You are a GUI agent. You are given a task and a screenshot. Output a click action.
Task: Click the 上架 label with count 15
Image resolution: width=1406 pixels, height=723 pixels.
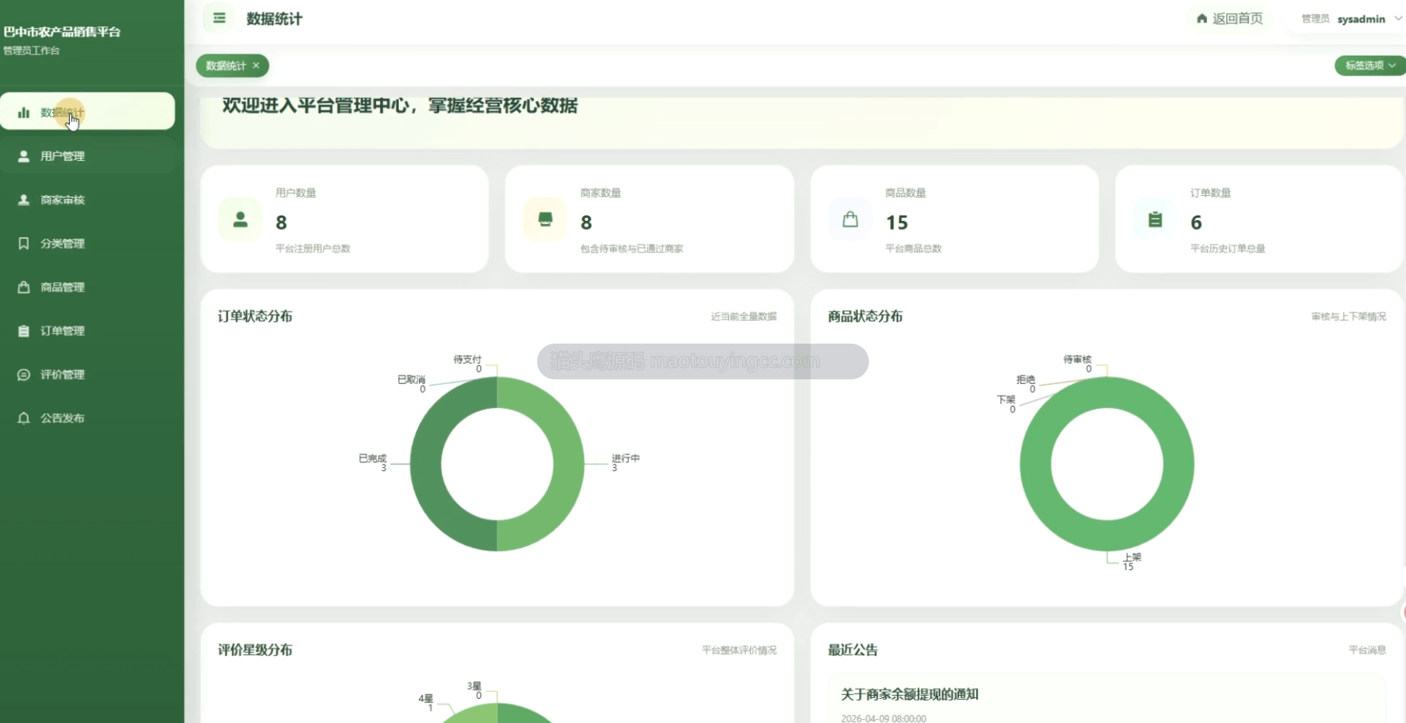point(1132,561)
